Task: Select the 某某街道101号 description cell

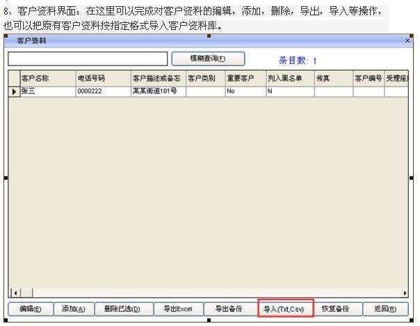Action: point(159,91)
